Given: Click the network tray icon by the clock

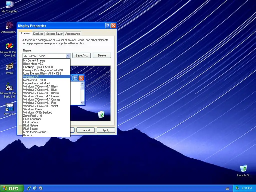Looking at the screenshot, I should [x=237, y=188].
